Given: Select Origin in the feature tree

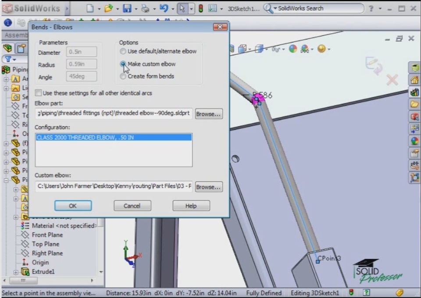Looking at the screenshot, I should 40,263.
